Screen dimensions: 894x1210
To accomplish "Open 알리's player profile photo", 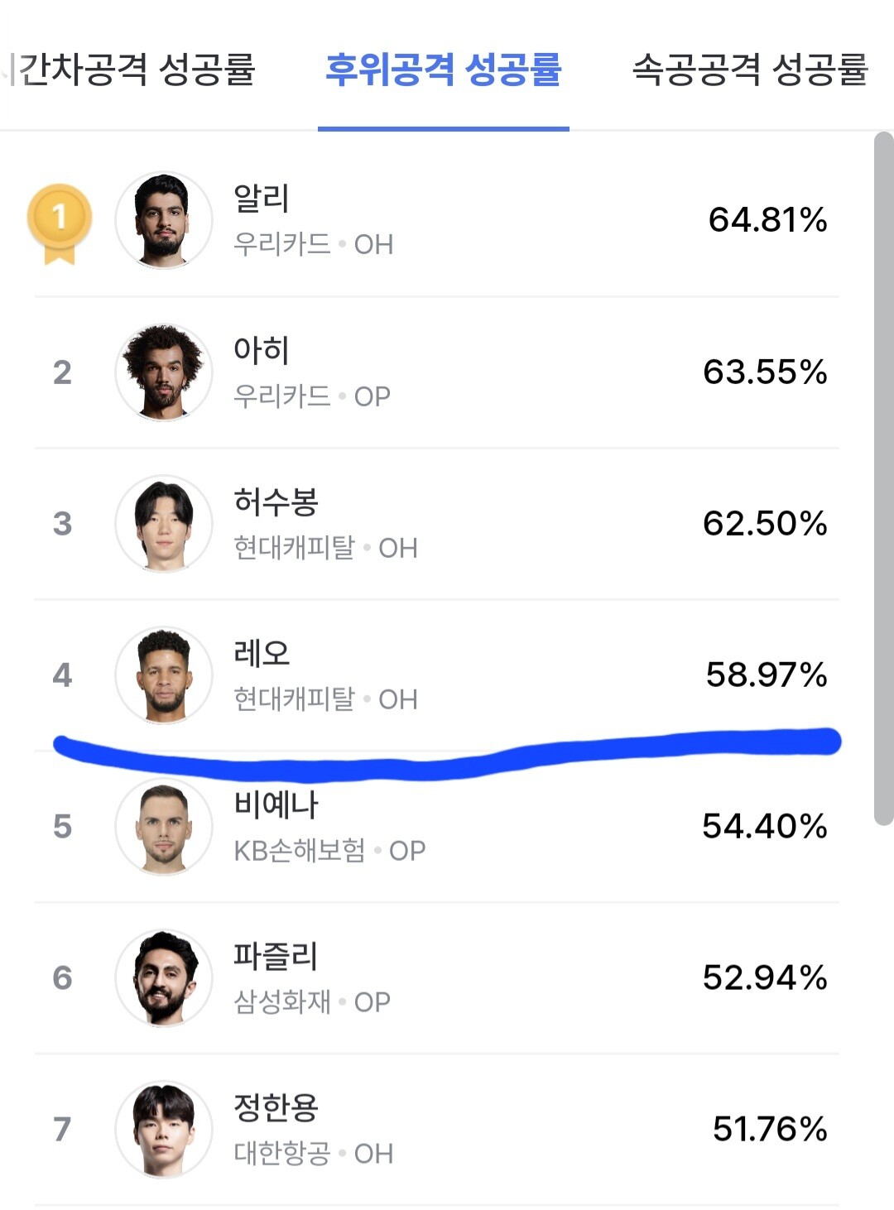I will click(164, 220).
